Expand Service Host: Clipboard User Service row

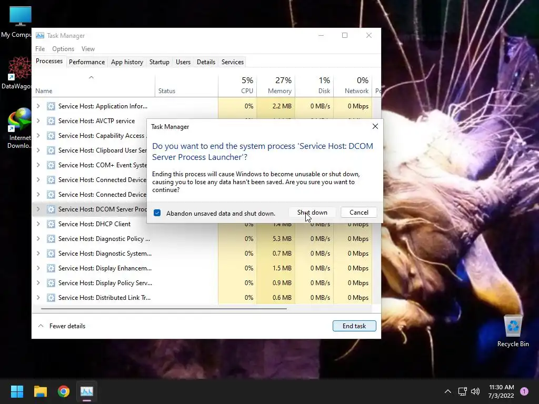[38, 150]
